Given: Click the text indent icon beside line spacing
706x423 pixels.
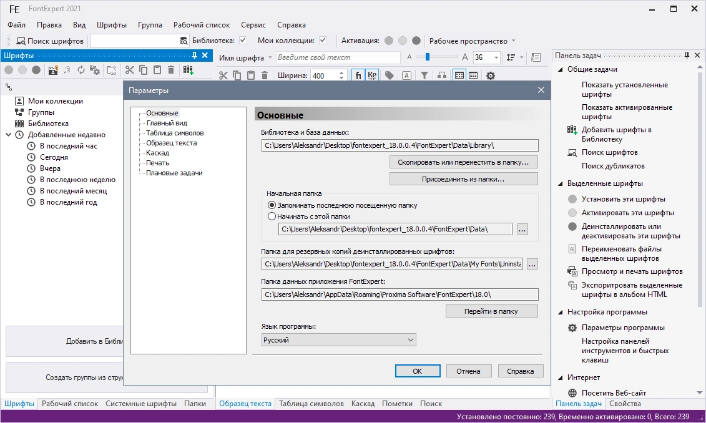Looking at the screenshot, I should tap(536, 57).
